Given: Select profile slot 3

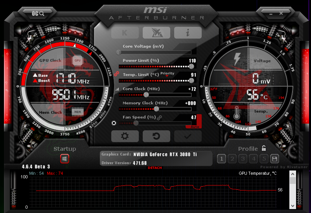Looking at the screenshot, I should pyautogui.click(x=243, y=159).
